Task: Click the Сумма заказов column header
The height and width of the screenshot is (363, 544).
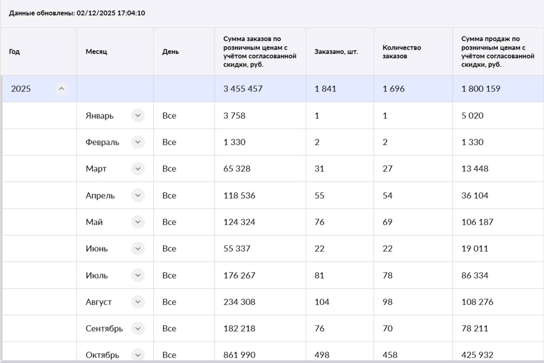Action: pos(260,52)
